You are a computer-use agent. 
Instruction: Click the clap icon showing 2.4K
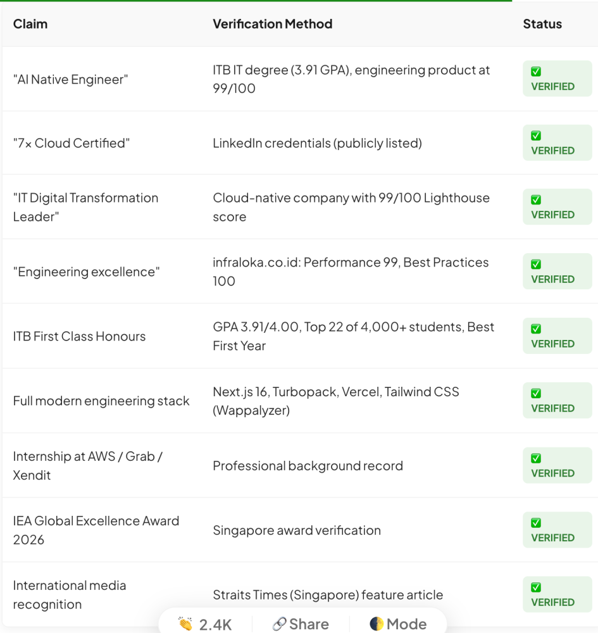(186, 624)
